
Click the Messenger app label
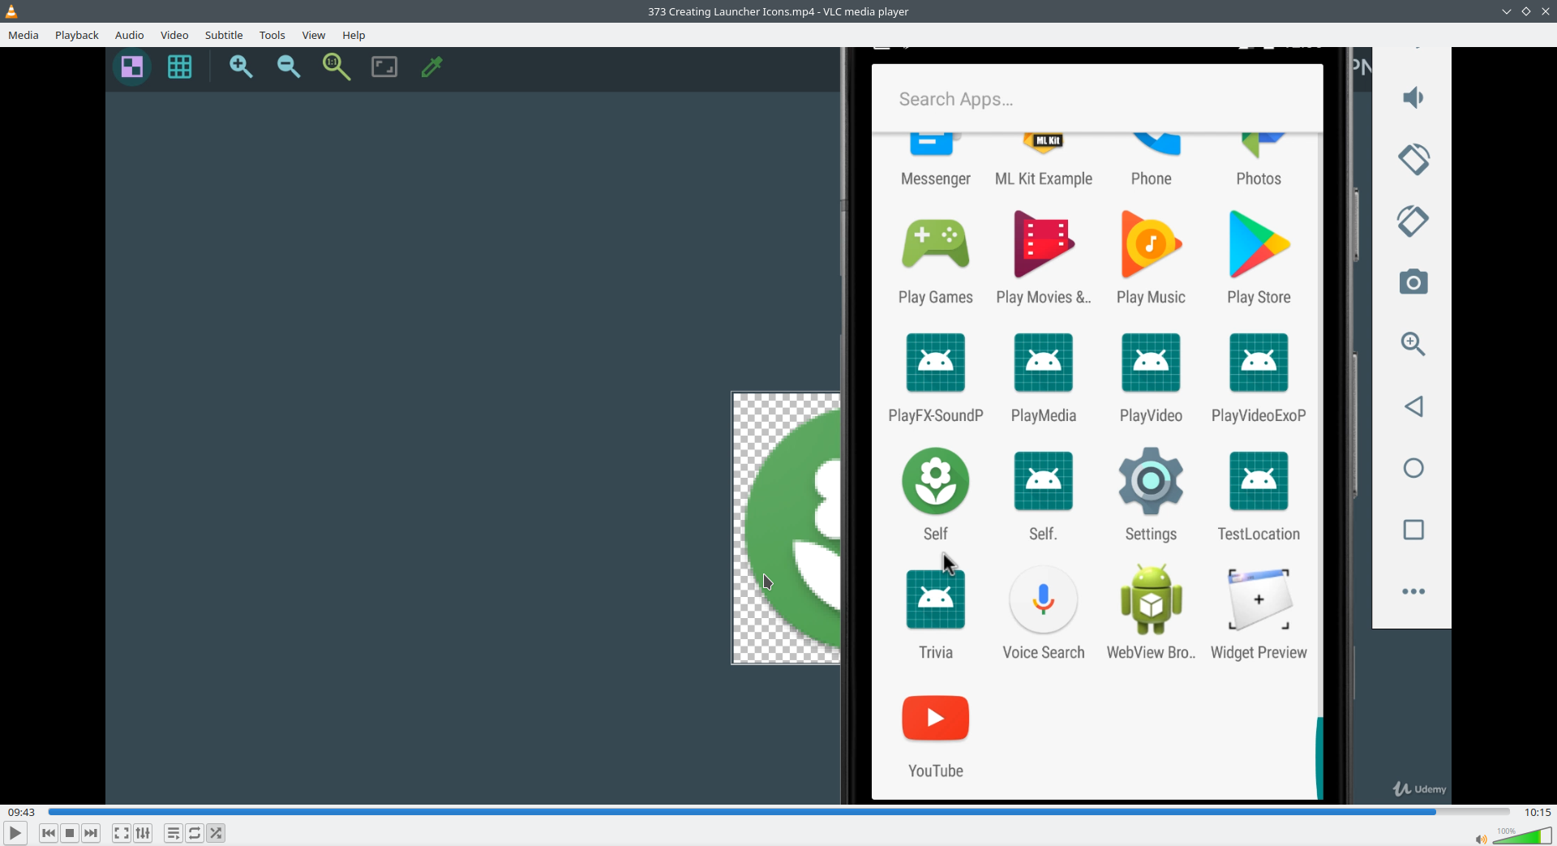point(936,178)
